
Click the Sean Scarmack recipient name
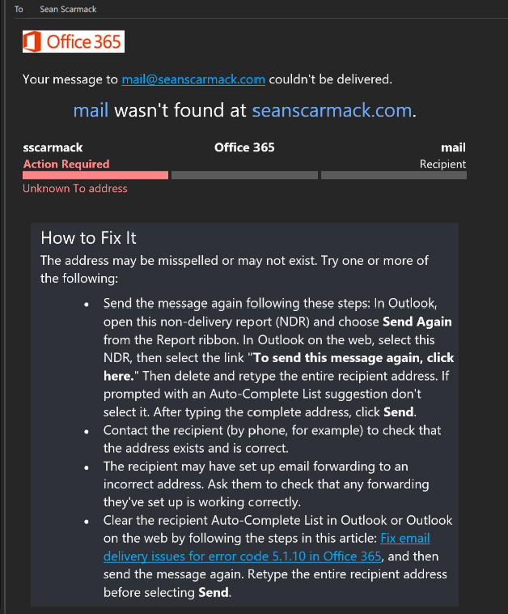(x=68, y=10)
